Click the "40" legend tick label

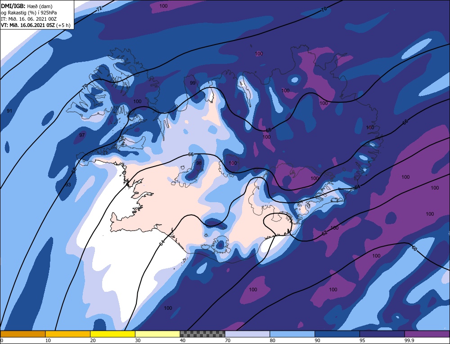(x=183, y=340)
